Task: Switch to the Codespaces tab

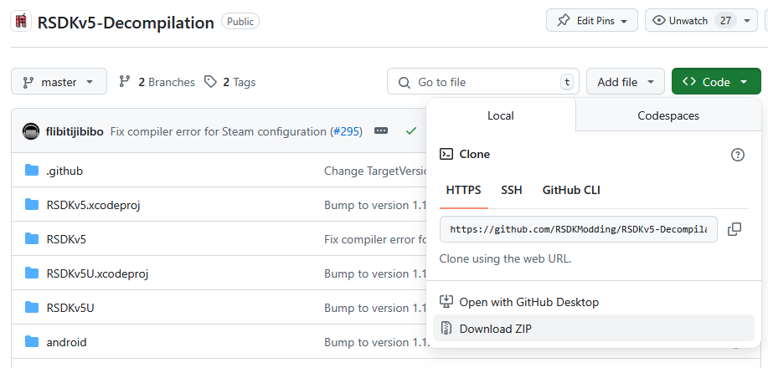Action: click(668, 115)
